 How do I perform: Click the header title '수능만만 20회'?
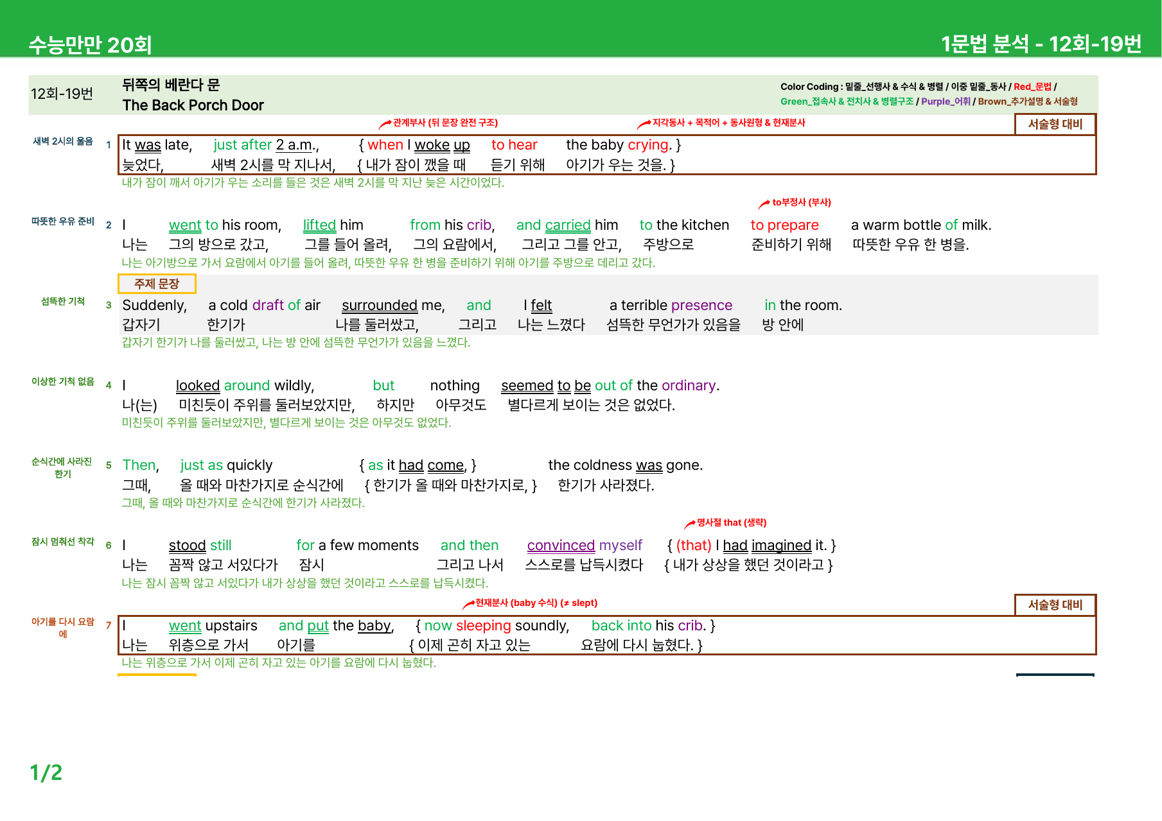pyautogui.click(x=91, y=44)
